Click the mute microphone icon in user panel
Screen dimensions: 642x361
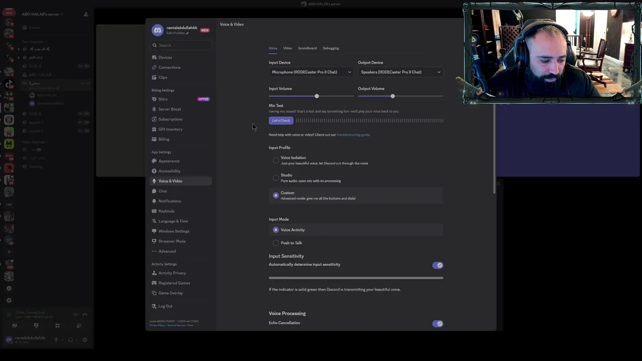coord(56,339)
